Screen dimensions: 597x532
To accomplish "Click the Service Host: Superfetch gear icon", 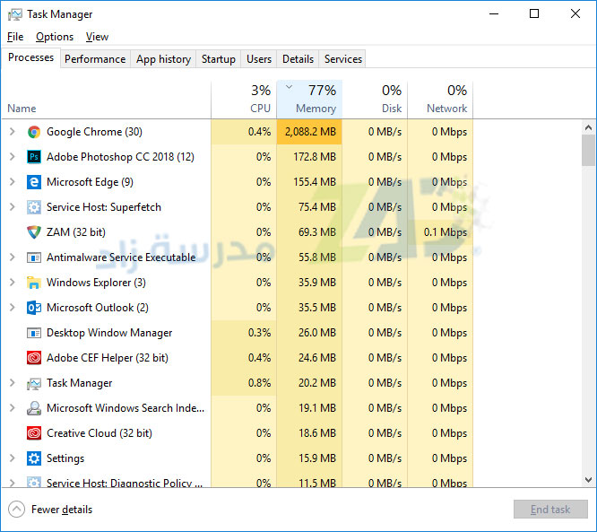I will click(34, 207).
